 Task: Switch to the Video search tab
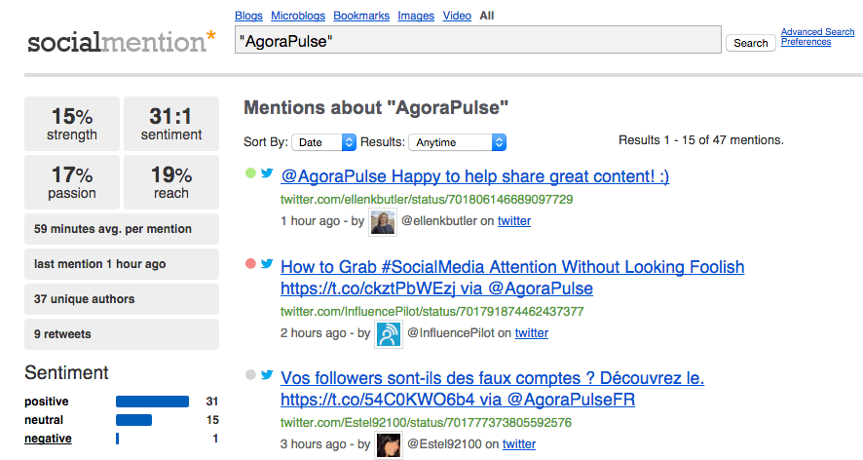pyautogui.click(x=457, y=16)
